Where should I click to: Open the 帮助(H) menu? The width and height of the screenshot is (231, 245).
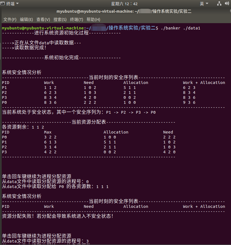pos(93,20)
